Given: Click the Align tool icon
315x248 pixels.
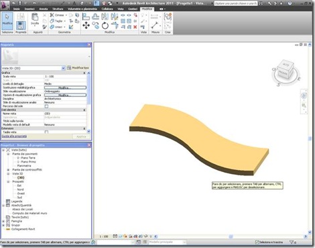Looking at the screenshot, I should coord(86,16).
